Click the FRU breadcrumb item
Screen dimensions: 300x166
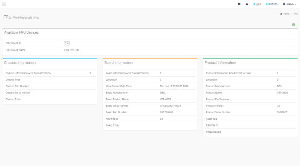(x=295, y=14)
